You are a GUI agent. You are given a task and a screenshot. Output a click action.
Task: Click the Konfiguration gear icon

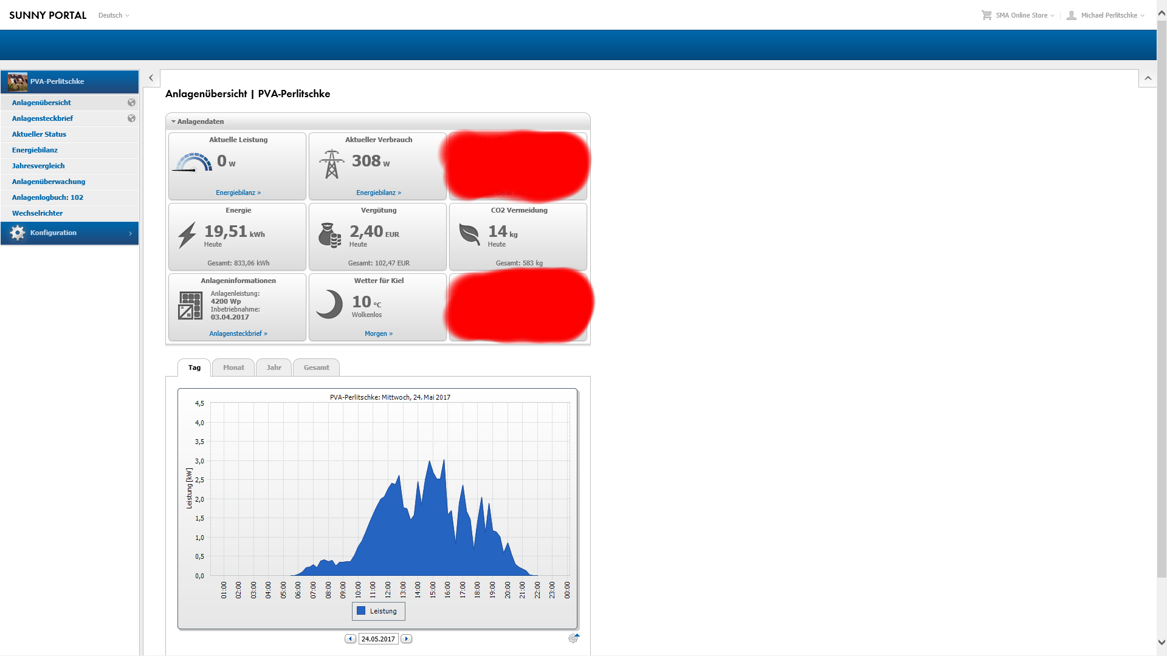tap(18, 233)
